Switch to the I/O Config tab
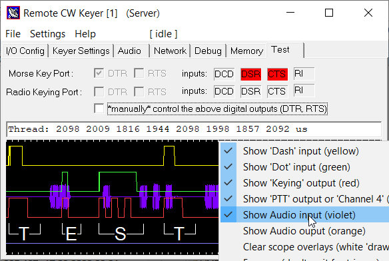 point(25,51)
